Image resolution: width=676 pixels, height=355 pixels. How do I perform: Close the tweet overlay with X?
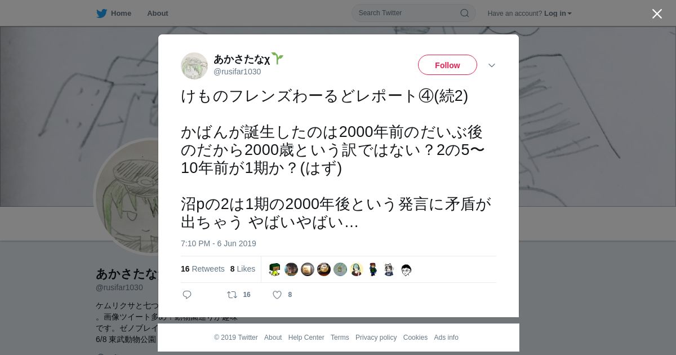(x=657, y=14)
